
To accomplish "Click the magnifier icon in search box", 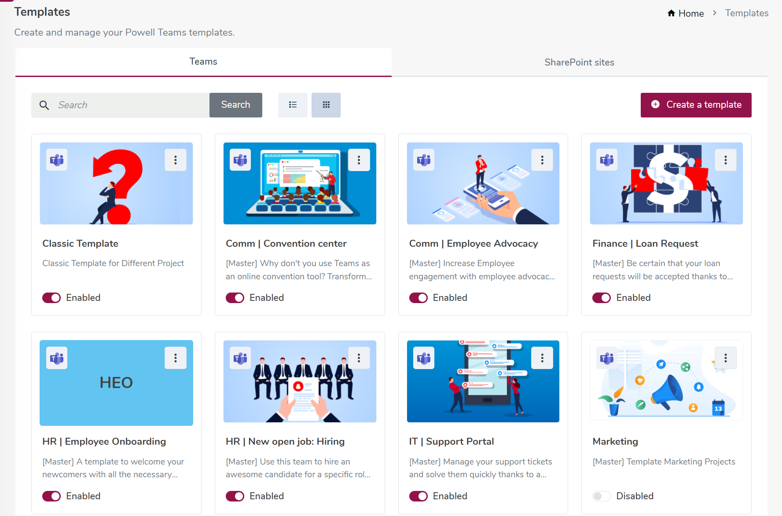I will coord(44,105).
